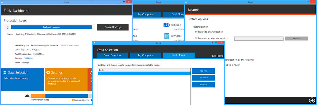Click the cloud icon by the storage usage bar

[27, 96]
